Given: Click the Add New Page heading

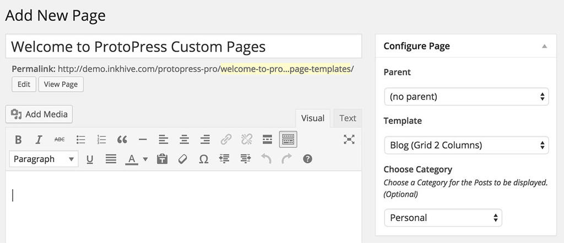Looking at the screenshot, I should [56, 16].
